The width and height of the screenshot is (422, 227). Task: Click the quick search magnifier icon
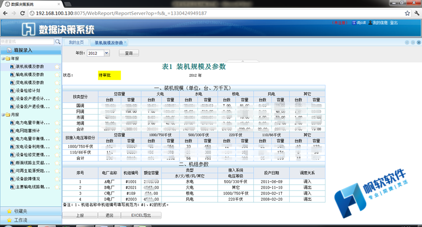(x=57, y=42)
